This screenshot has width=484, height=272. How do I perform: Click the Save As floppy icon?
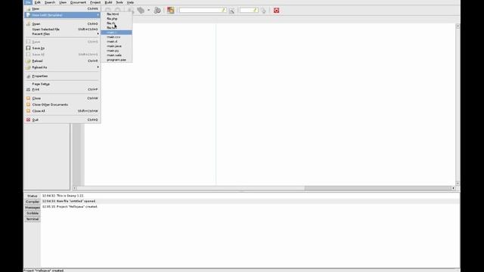point(29,48)
